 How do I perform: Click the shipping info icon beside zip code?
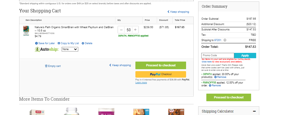[225, 40]
